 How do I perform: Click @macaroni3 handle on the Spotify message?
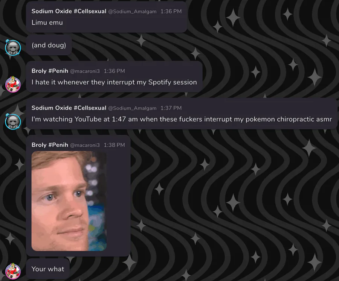click(85, 71)
